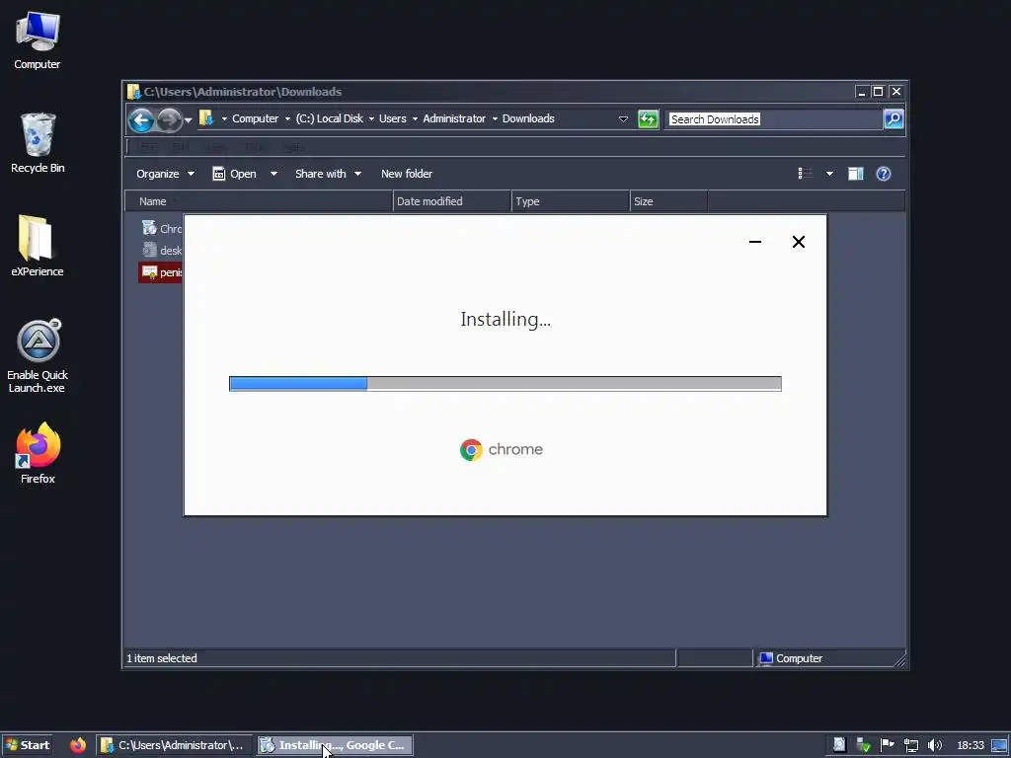Screen dimensions: 1011x758
Task: Click the Back arrow in Explorer
Action: [x=141, y=119]
